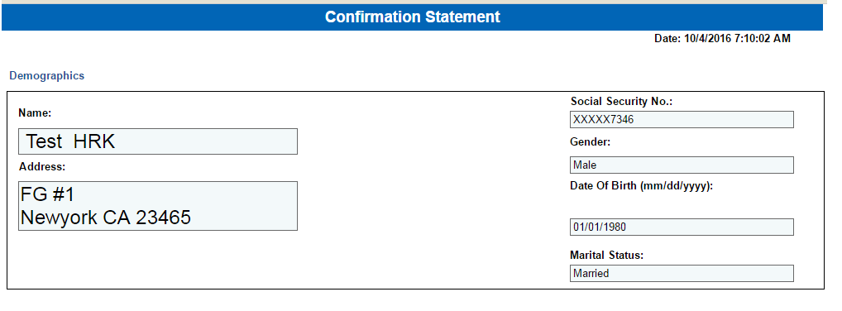Click the 10/4/2016 date in the header

tap(706, 39)
